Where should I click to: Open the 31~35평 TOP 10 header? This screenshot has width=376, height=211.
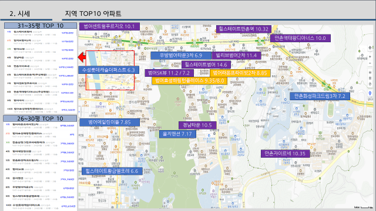click(41, 26)
